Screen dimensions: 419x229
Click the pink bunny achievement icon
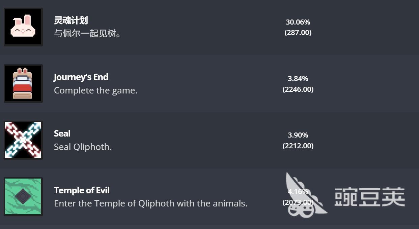click(23, 27)
